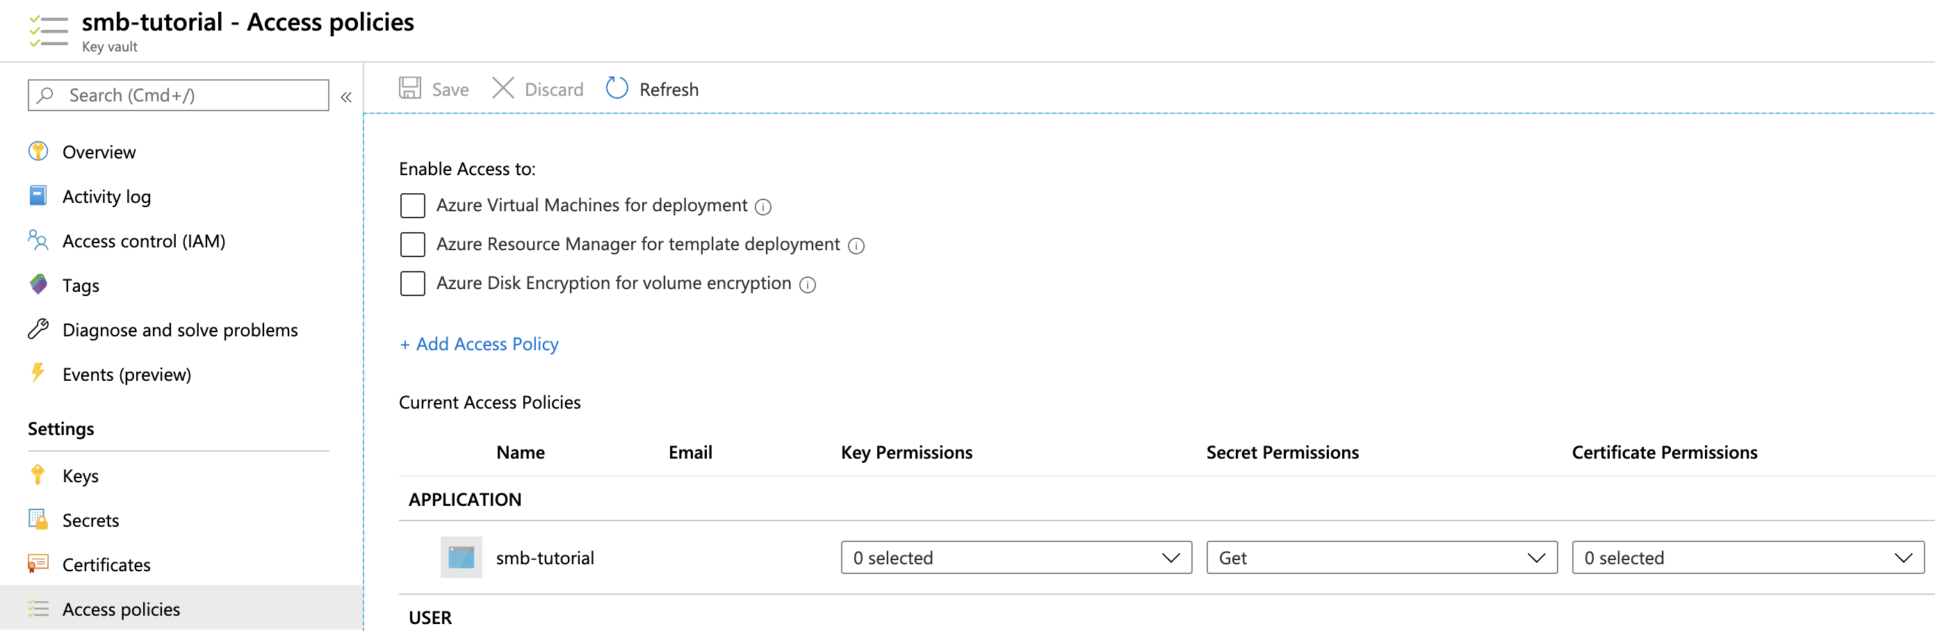Image resolution: width=1935 pixels, height=631 pixels.
Task: Click the Activity log book icon
Action: [38, 196]
